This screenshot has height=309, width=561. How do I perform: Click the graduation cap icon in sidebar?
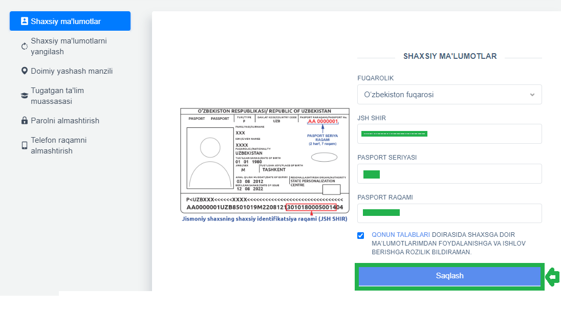point(24,96)
